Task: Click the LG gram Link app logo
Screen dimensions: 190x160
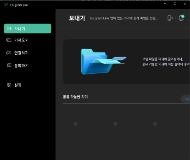Action: pos(6,5)
